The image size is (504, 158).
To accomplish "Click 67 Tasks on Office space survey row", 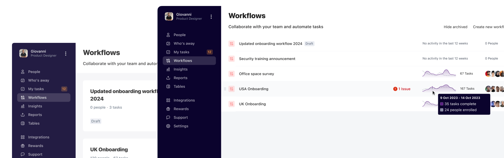I will point(466,74).
